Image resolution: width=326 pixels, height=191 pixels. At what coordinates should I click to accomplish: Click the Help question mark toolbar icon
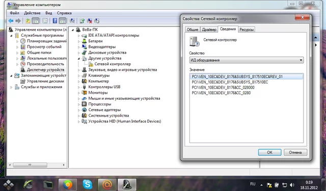click(x=55, y=21)
